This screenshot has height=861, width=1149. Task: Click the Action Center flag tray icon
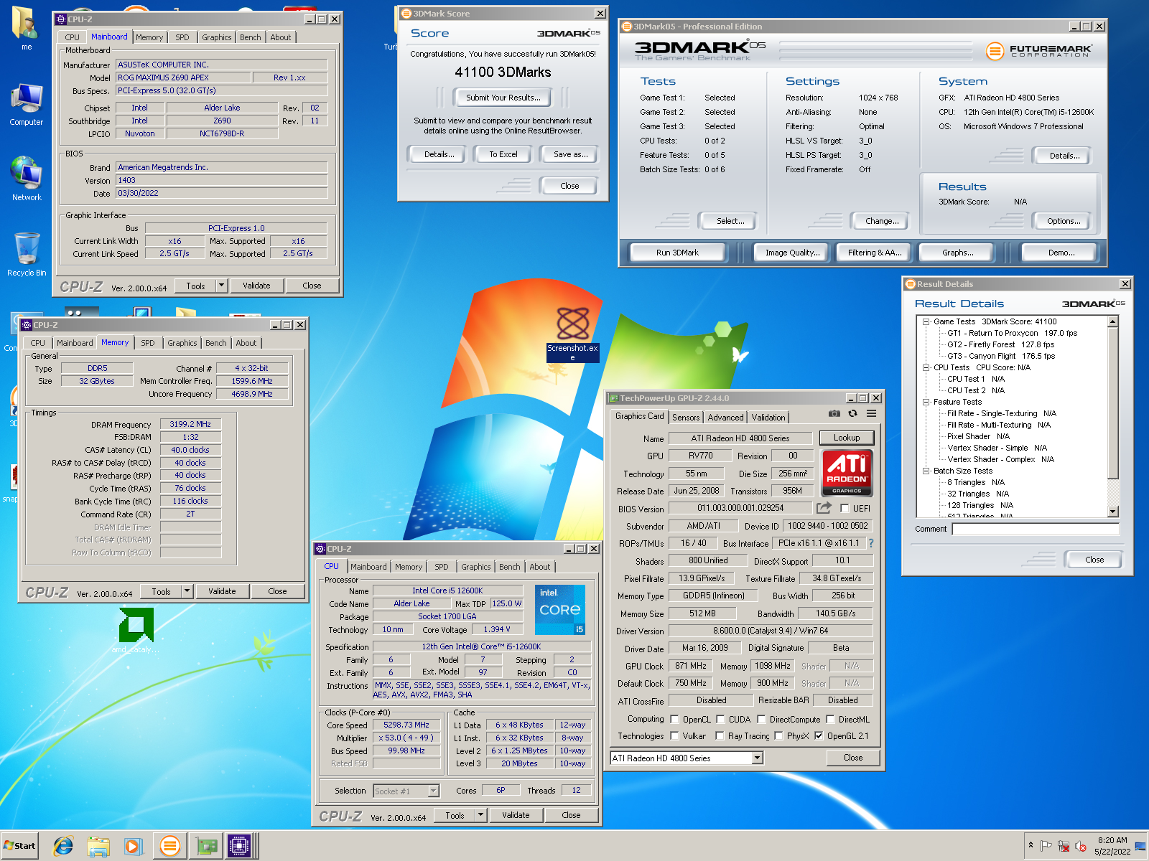pyautogui.click(x=1046, y=847)
